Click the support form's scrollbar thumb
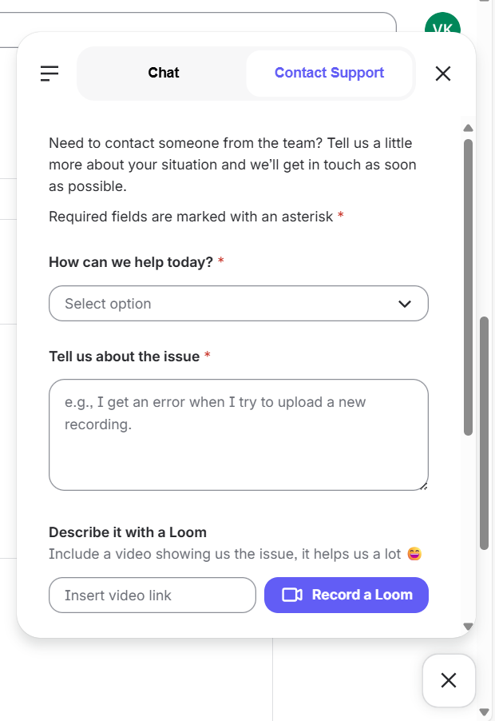 click(469, 288)
